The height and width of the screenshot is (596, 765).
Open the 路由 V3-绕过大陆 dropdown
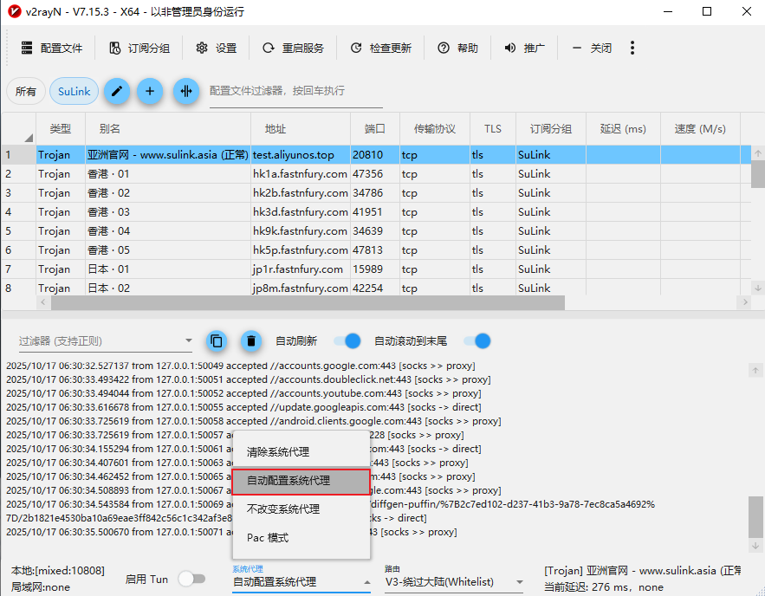[454, 582]
